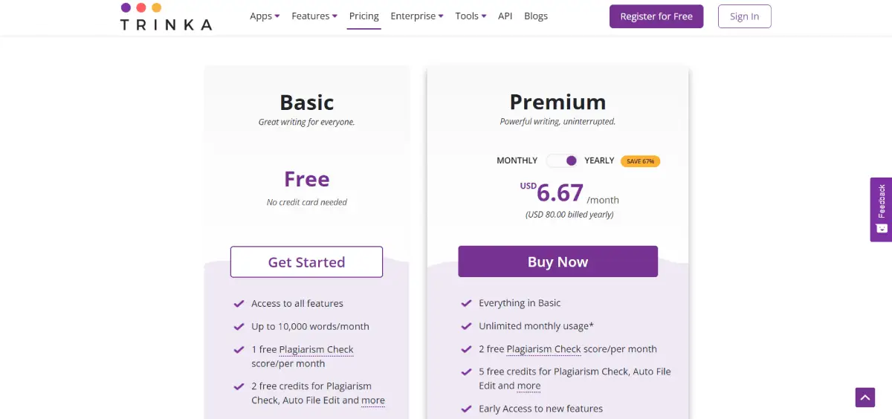This screenshot has height=419, width=892.
Task: Expand the Features dropdown menu
Action: 314,16
